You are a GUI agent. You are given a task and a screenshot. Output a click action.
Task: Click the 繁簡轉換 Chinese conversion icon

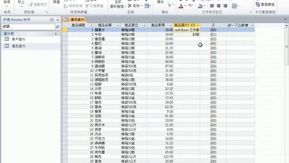pos(258,5)
